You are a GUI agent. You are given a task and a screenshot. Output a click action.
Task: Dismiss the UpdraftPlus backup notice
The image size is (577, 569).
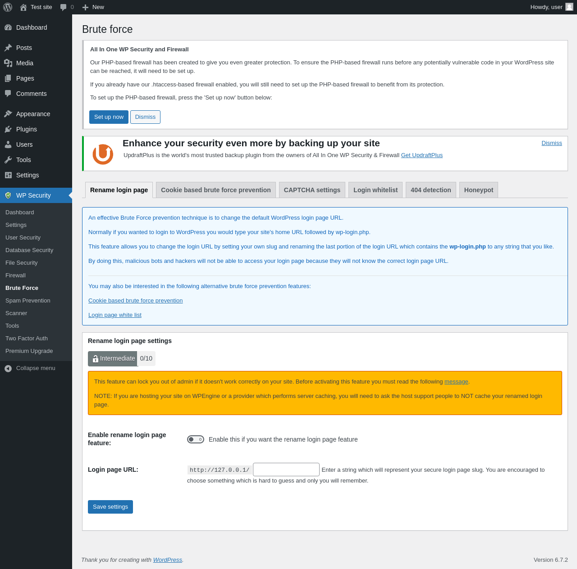point(552,143)
